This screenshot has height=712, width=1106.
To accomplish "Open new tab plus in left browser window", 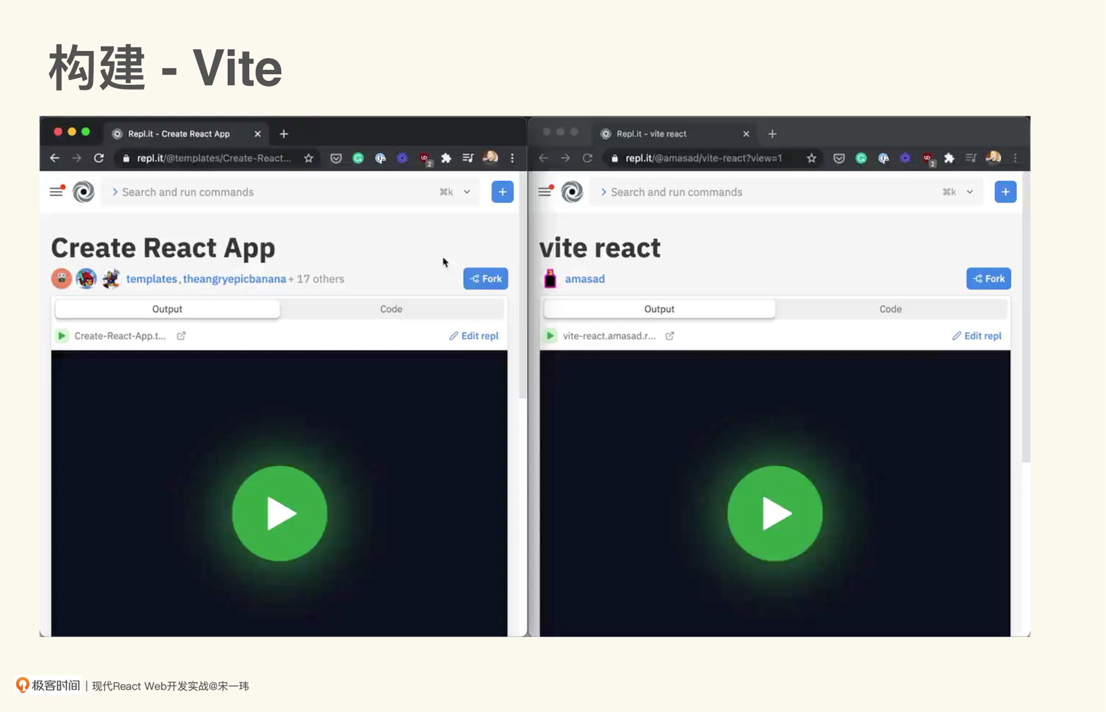I will coord(284,134).
